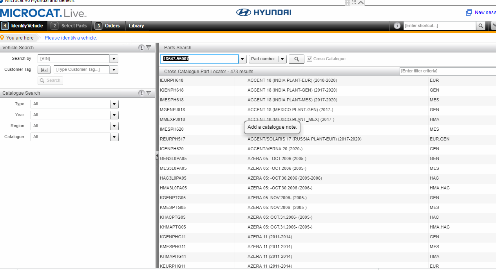This screenshot has width=496, height=270.
Task: Select the MMEXPJ018 catalogue code
Action: tap(172, 120)
